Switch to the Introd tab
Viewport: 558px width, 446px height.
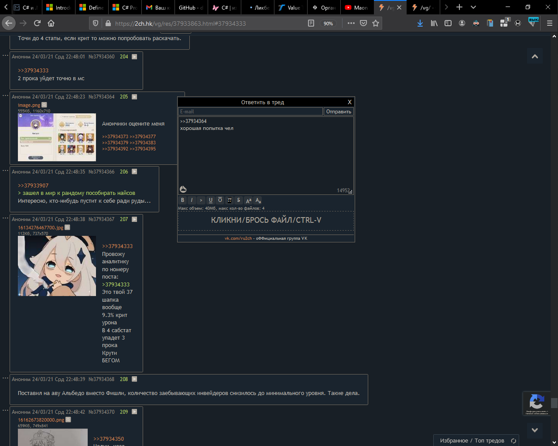tap(58, 7)
